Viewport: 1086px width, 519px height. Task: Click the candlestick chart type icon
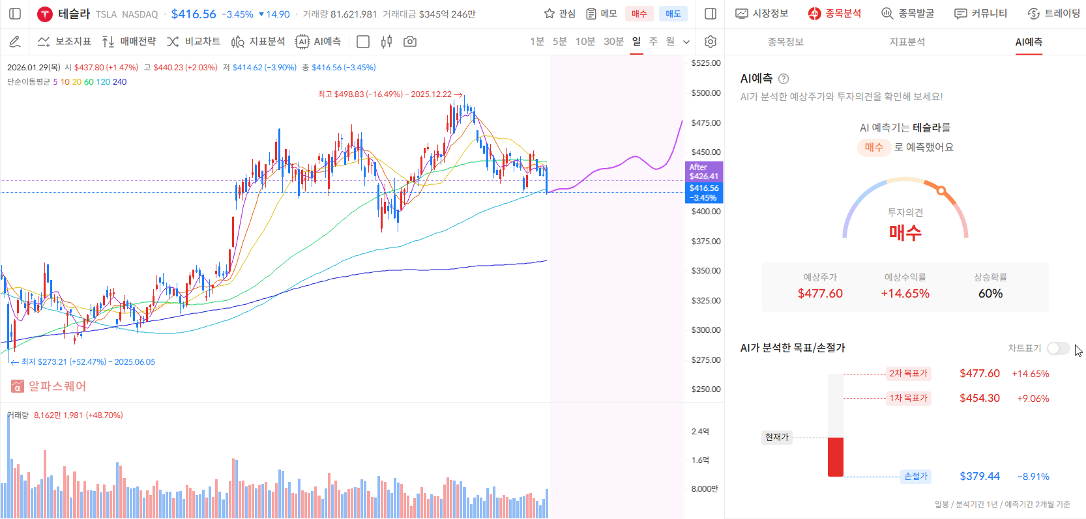click(387, 42)
